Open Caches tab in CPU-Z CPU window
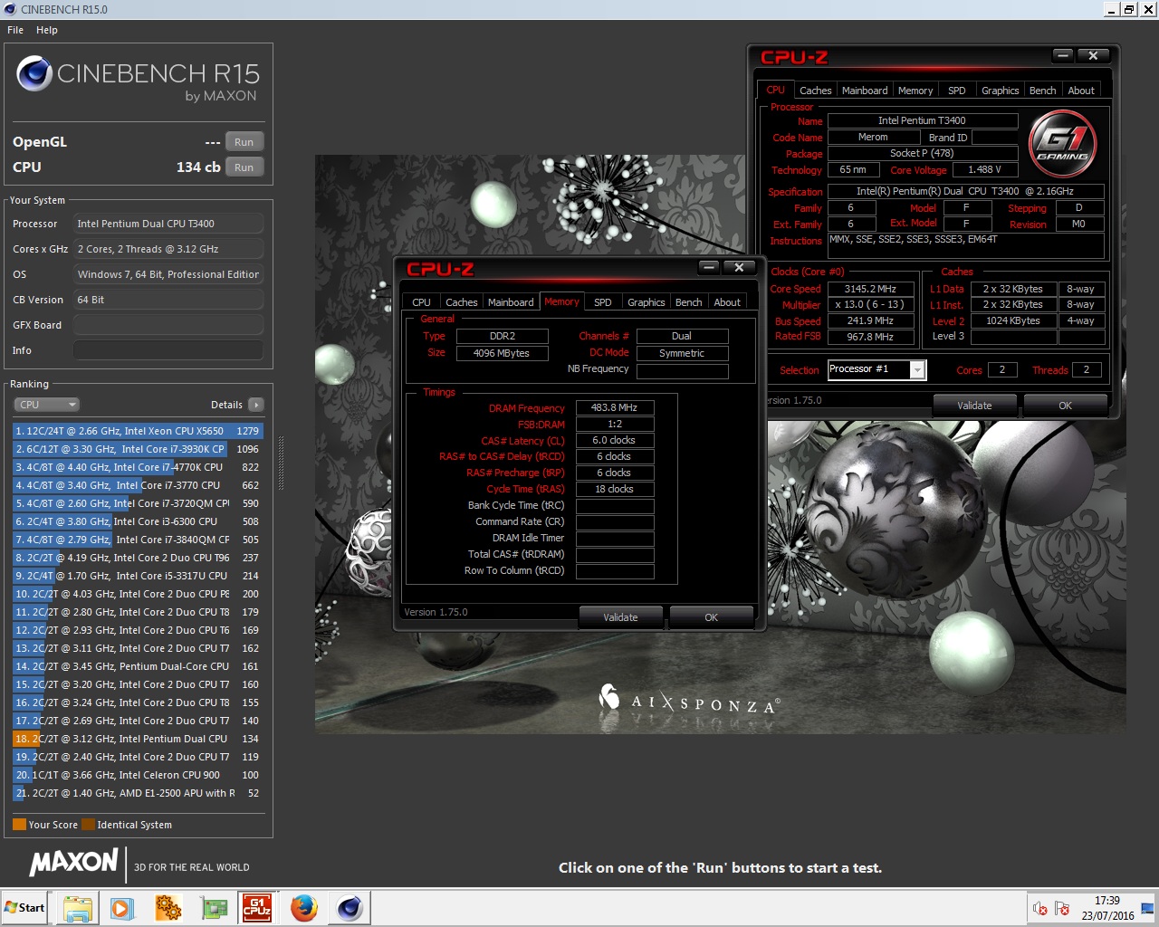 point(816,91)
